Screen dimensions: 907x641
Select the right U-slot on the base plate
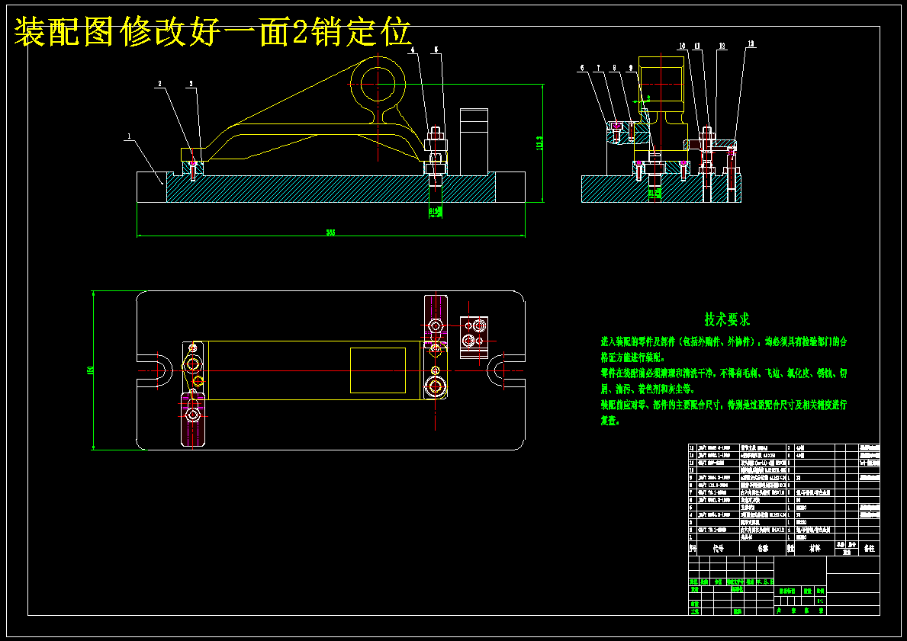[x=507, y=370]
